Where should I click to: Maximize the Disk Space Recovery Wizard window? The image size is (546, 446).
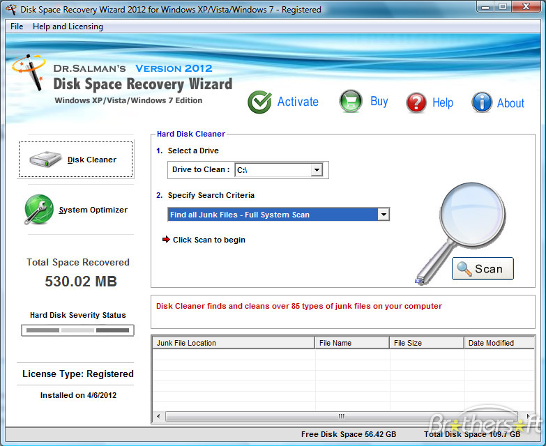pyautogui.click(x=503, y=7)
